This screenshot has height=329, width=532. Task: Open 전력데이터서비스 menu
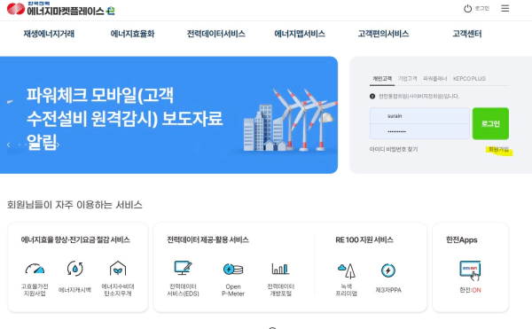[x=216, y=34]
